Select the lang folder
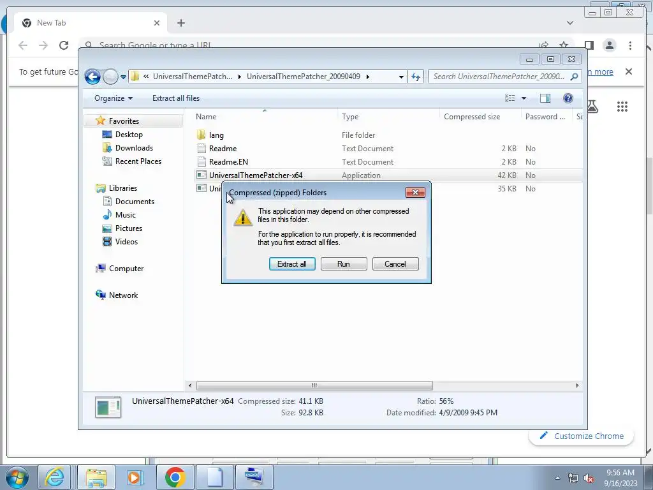The width and height of the screenshot is (653, 490). coord(216,135)
